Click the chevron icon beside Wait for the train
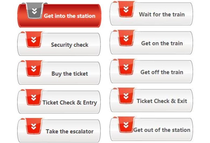 click(x=126, y=9)
